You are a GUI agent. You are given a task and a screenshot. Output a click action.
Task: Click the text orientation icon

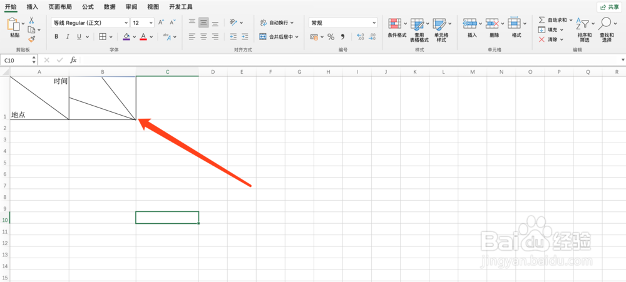tap(233, 23)
